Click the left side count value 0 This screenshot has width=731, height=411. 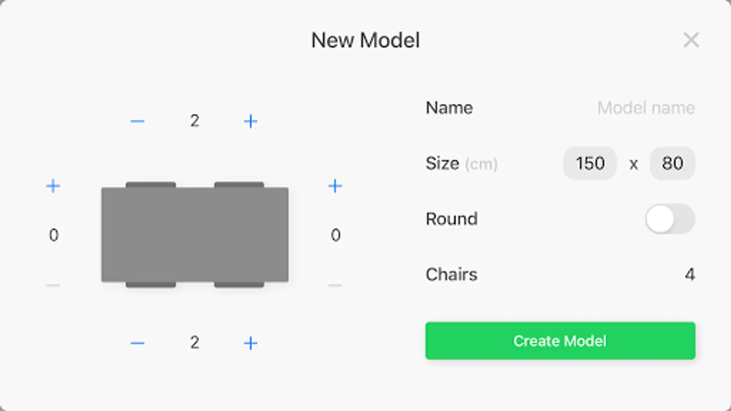[x=53, y=235]
